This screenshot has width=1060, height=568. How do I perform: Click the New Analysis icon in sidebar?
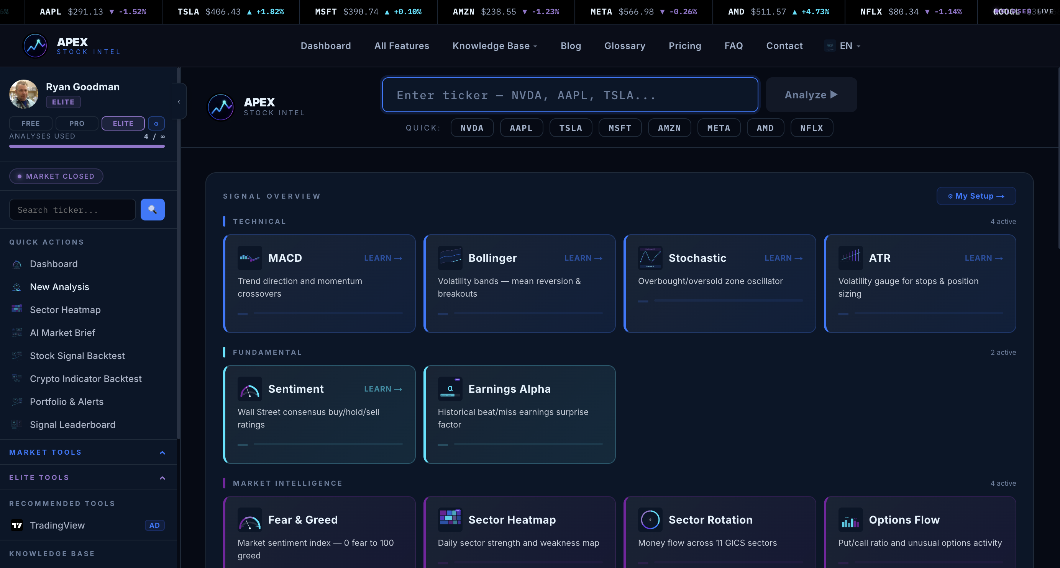pos(17,287)
